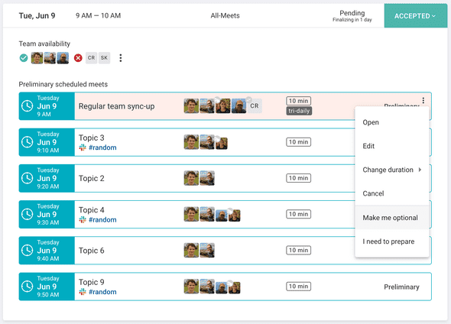The image size is (451, 324).
Task: Click the clock icon on Regular team sync-up
Action: click(28, 106)
